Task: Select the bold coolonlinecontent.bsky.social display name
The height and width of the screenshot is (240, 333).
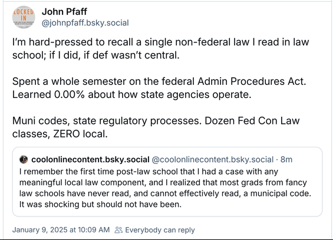Action: click(91, 159)
